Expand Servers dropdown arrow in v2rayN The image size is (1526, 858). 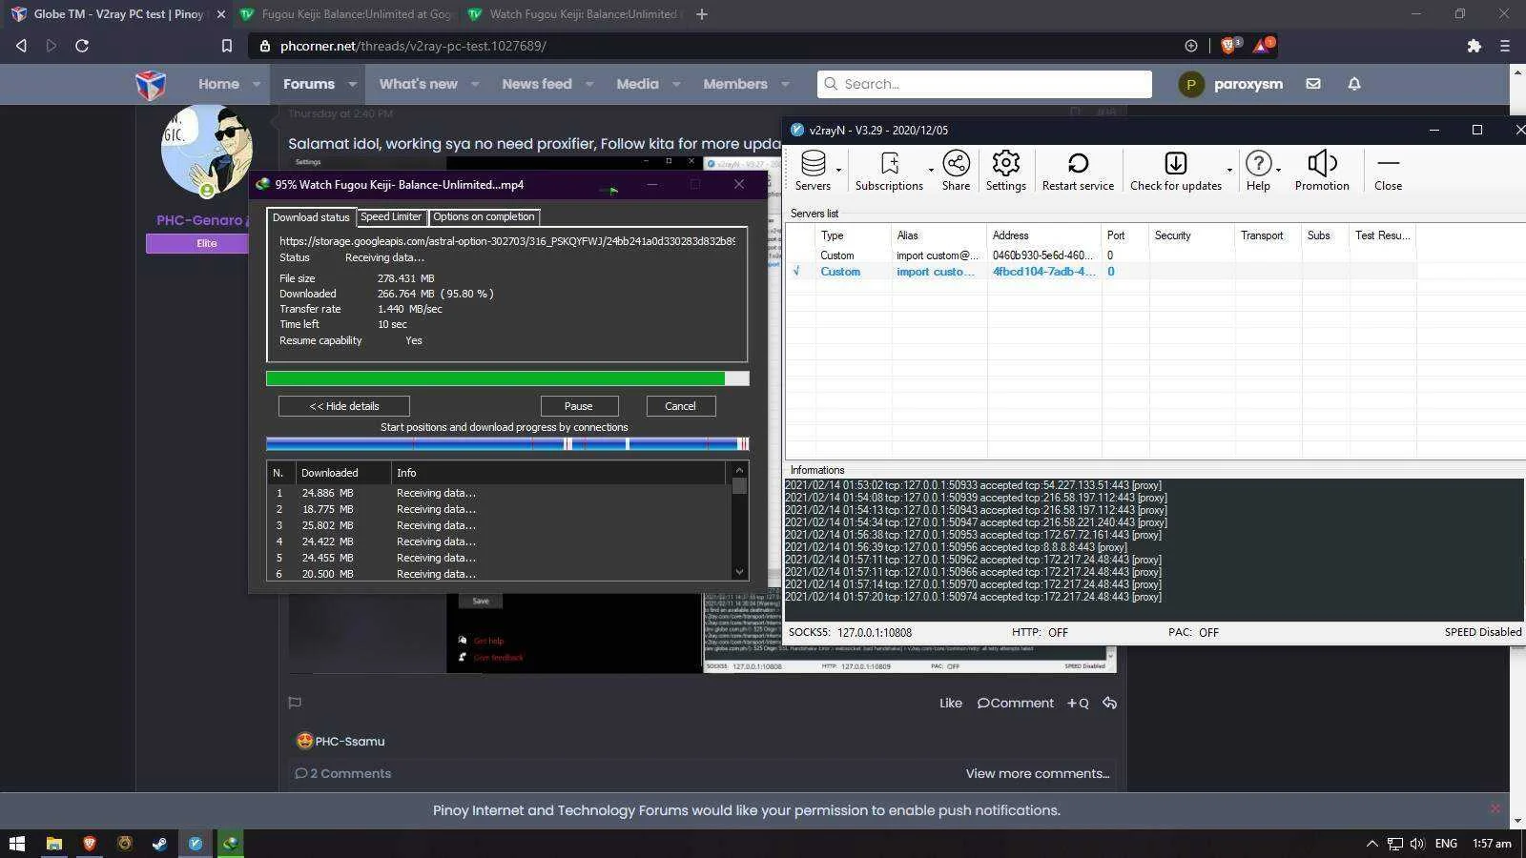tap(838, 171)
